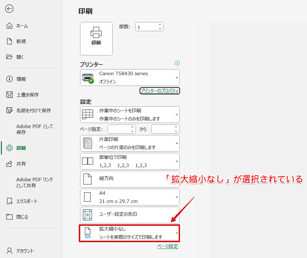Click the ホーム home icon in the sidebar
The width and height of the screenshot is (307, 258).
point(9,26)
